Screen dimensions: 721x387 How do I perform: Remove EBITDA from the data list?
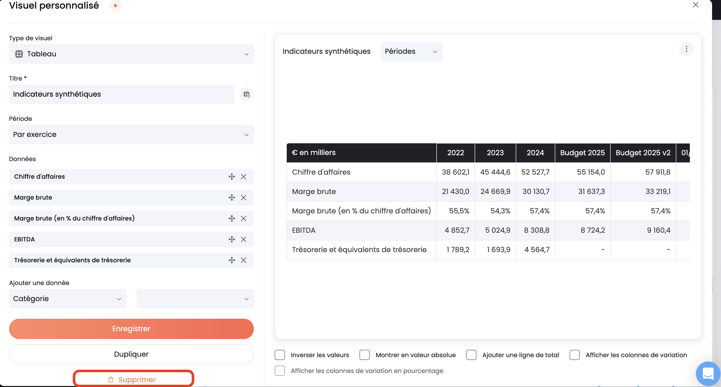(244, 239)
